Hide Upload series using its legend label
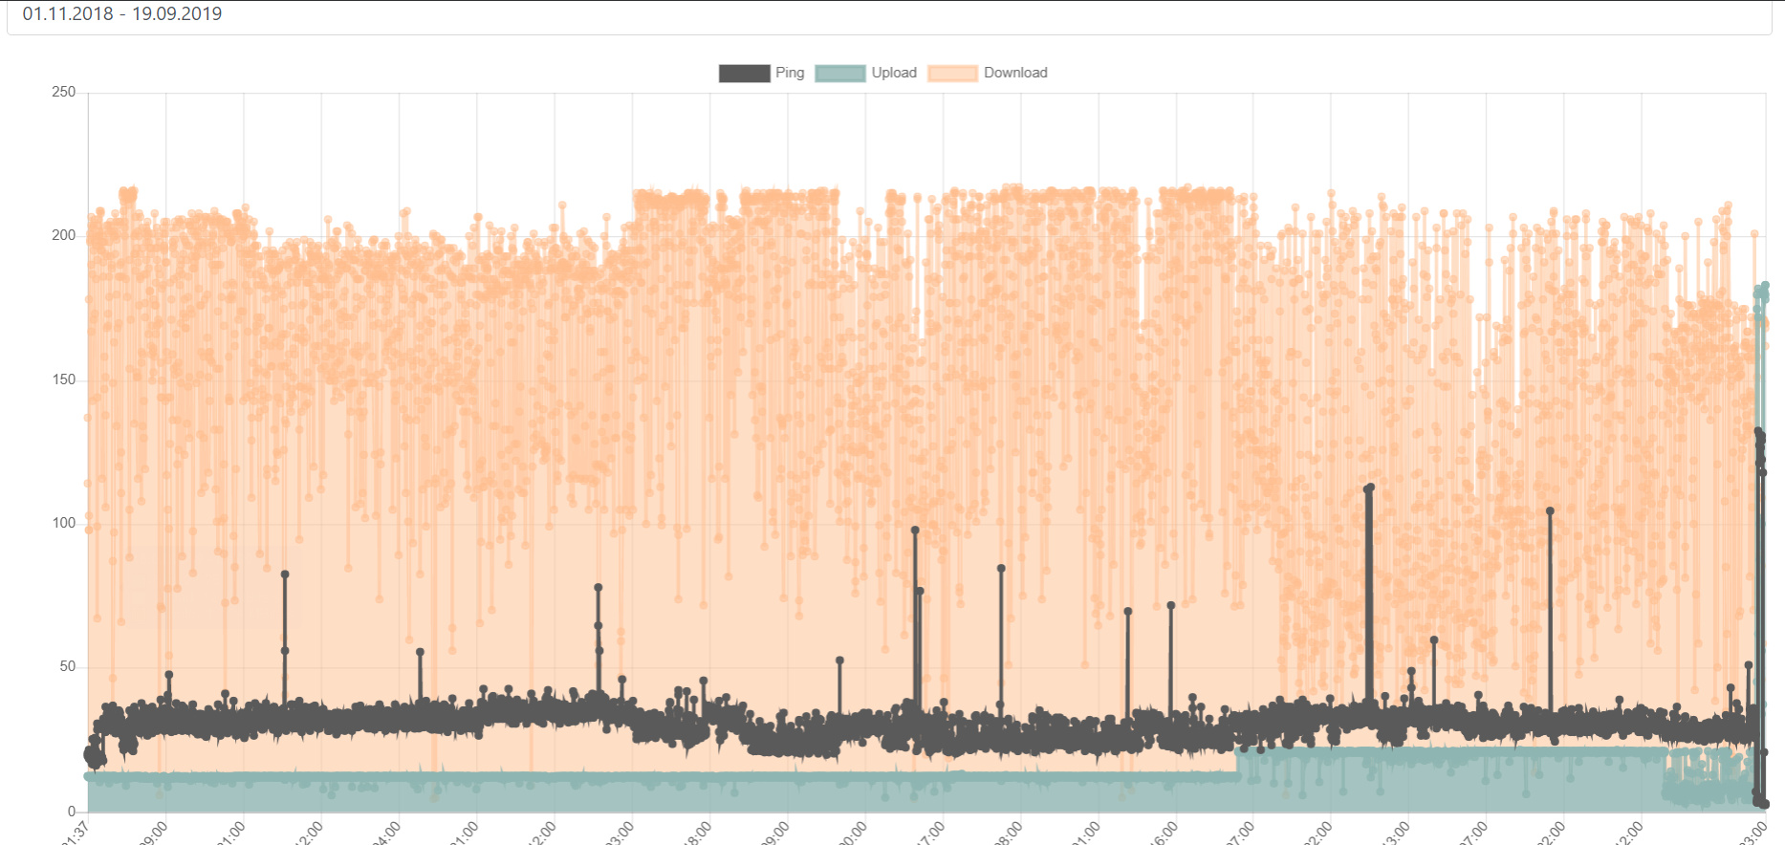The image size is (1785, 845). point(894,73)
